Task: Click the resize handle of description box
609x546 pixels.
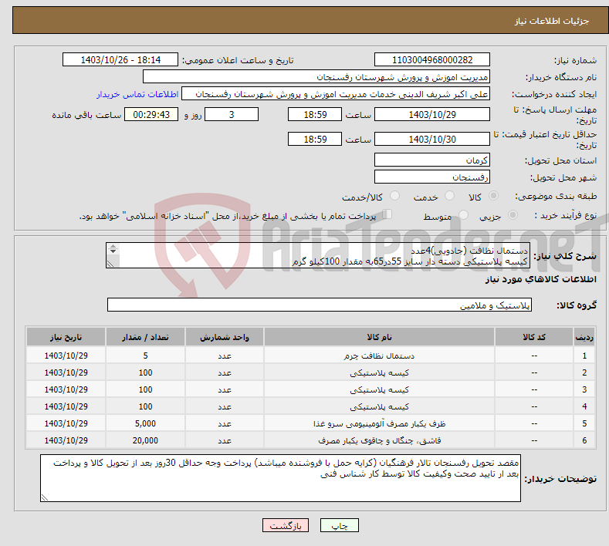Action: coord(110,264)
